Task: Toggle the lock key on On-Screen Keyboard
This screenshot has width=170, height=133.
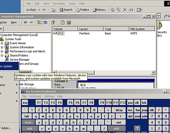Action: pos(28,122)
